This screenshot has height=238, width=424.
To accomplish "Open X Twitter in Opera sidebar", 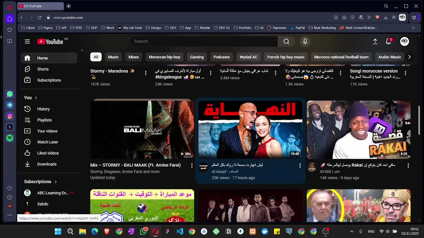I will 10,127.
